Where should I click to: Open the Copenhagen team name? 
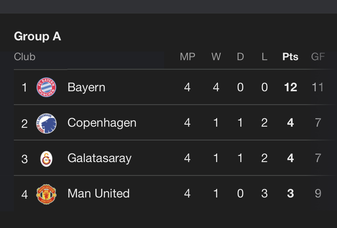(102, 123)
